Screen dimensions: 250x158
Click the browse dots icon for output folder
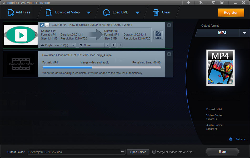click(x=122, y=152)
